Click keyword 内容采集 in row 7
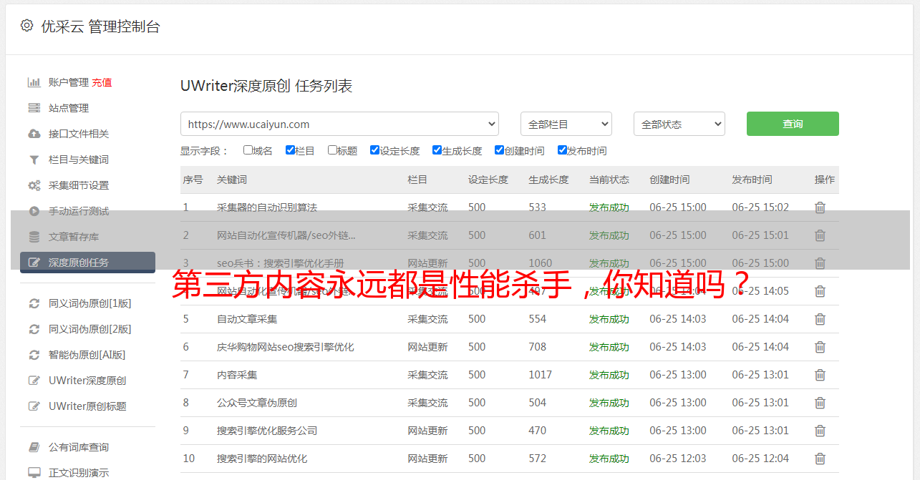Viewport: 920px width, 480px height. click(237, 375)
